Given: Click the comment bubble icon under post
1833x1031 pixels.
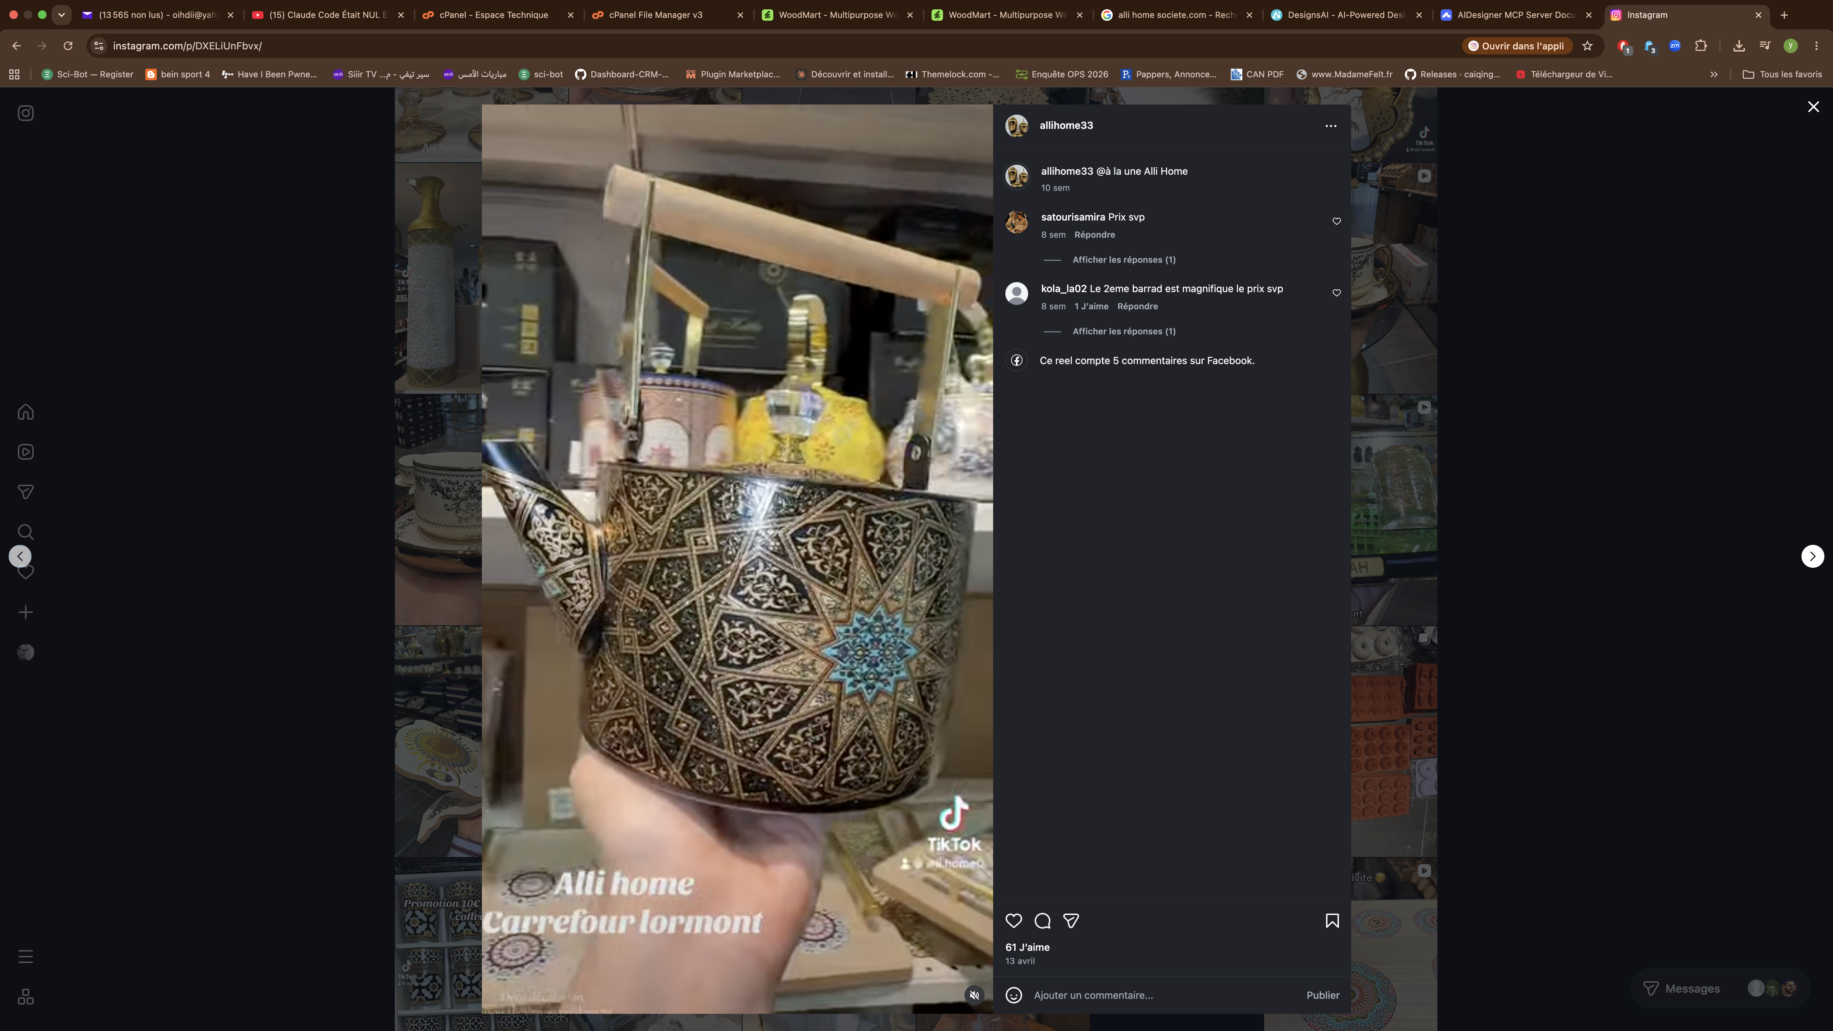Looking at the screenshot, I should [x=1043, y=921].
